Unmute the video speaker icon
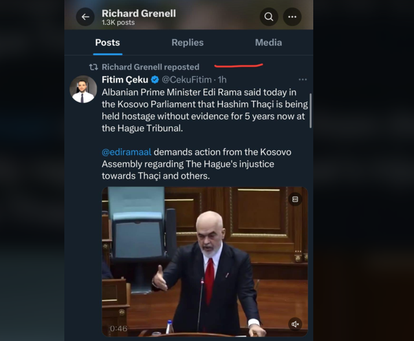The height and width of the screenshot is (341, 414). [295, 324]
